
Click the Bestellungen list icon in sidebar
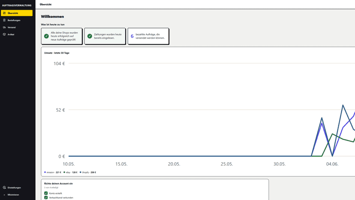[x=4, y=20]
